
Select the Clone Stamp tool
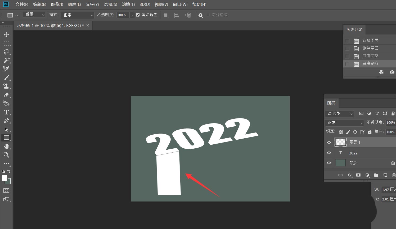pyautogui.click(x=6, y=86)
